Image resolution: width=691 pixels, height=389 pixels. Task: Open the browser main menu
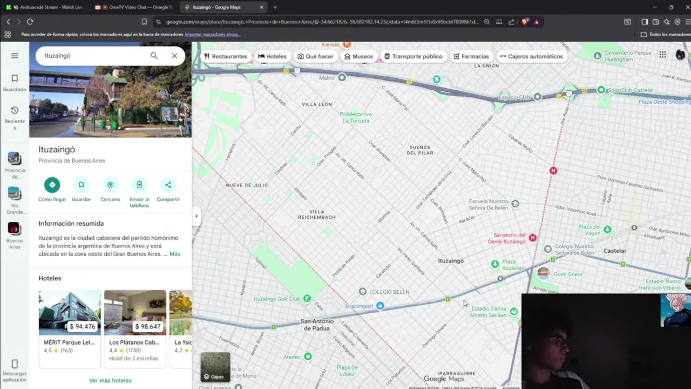point(688,22)
